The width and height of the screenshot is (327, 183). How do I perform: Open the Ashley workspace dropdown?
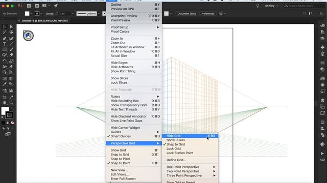click(271, 6)
